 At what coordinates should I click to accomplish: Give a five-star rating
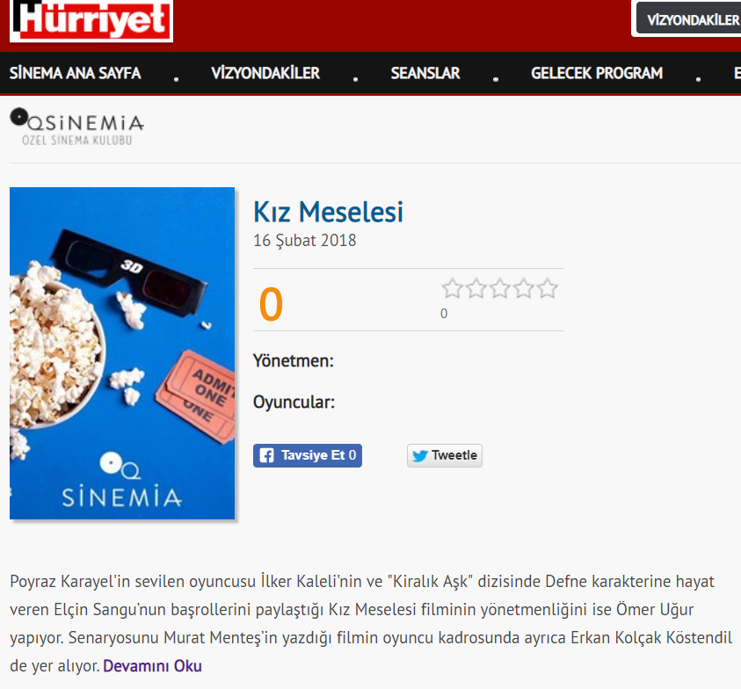click(x=548, y=288)
